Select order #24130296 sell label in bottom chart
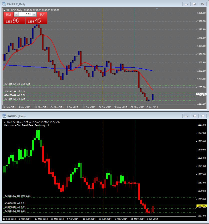Viewport: 209px width, 224px height. tap(15, 203)
